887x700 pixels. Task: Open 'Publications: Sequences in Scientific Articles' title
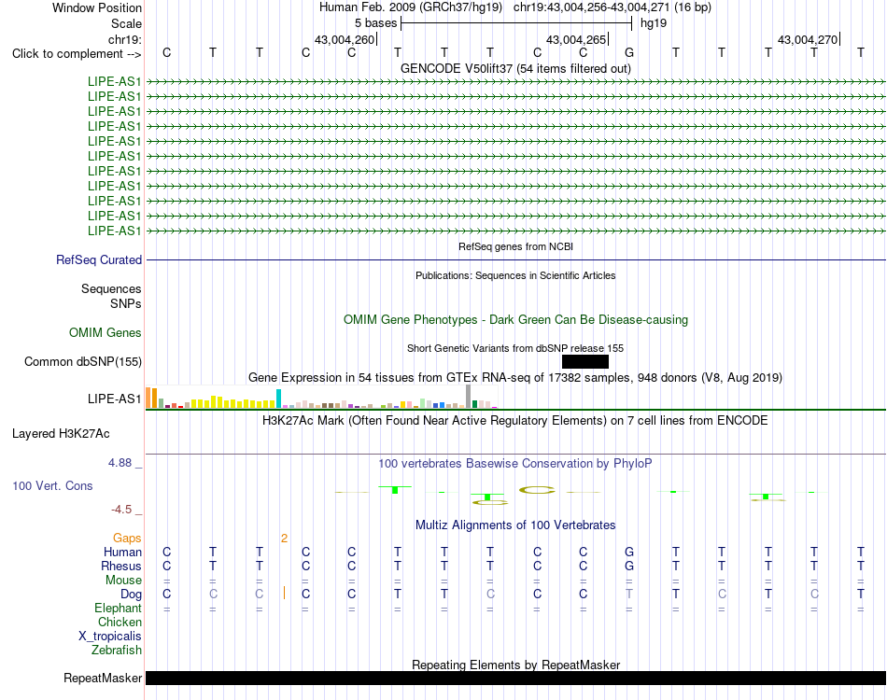coord(515,275)
